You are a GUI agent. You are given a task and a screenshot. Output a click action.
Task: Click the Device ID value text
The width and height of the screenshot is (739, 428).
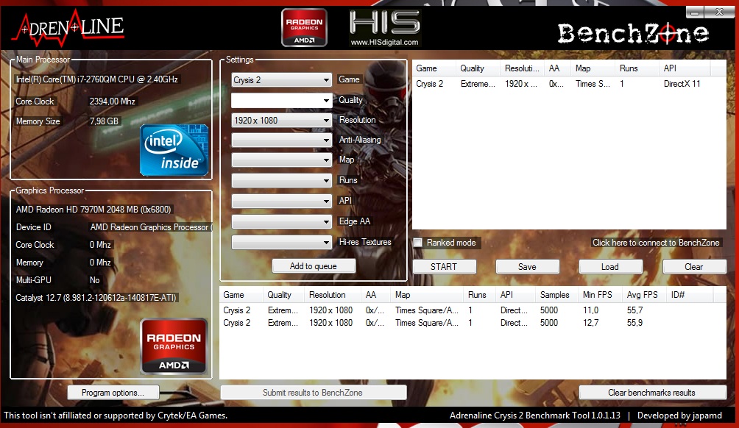coord(151,227)
